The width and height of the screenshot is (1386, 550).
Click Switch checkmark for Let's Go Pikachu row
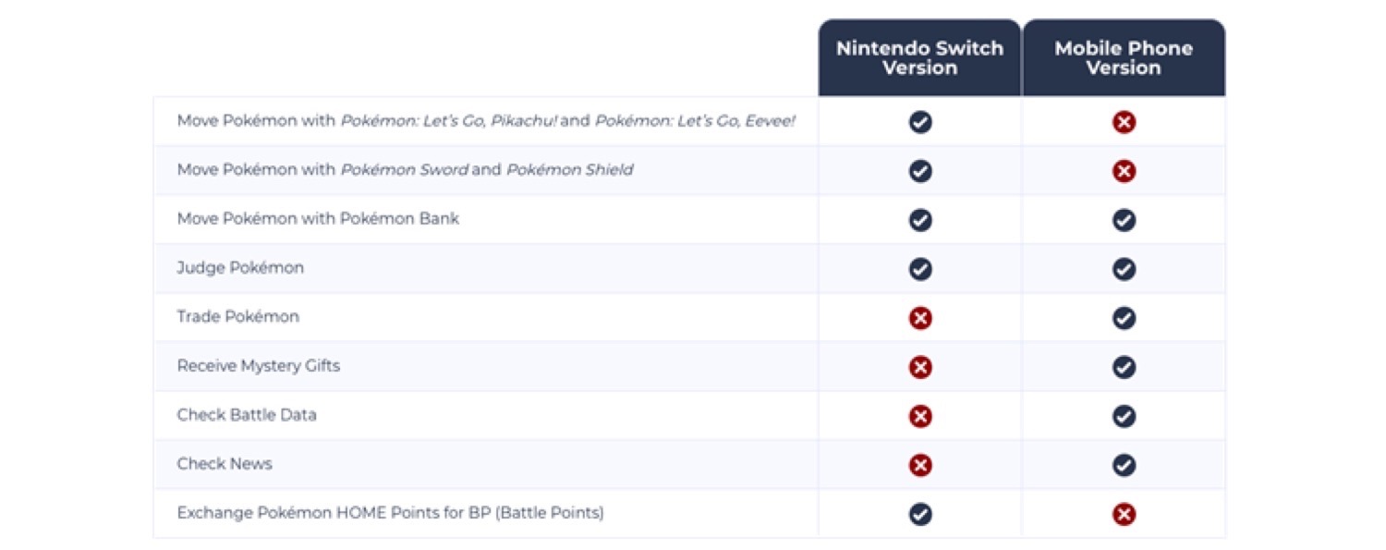(x=919, y=122)
